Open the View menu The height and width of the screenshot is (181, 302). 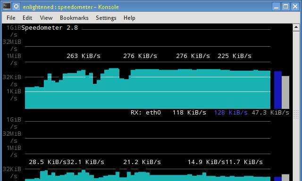click(46, 18)
